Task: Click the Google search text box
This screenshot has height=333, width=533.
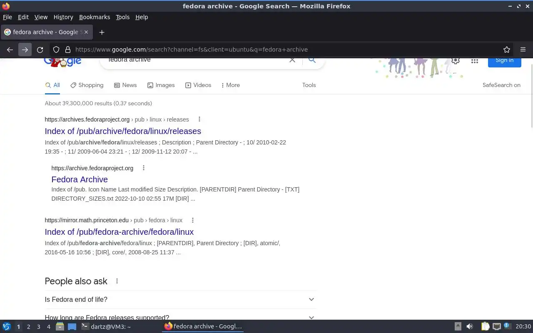Action: tap(196, 61)
